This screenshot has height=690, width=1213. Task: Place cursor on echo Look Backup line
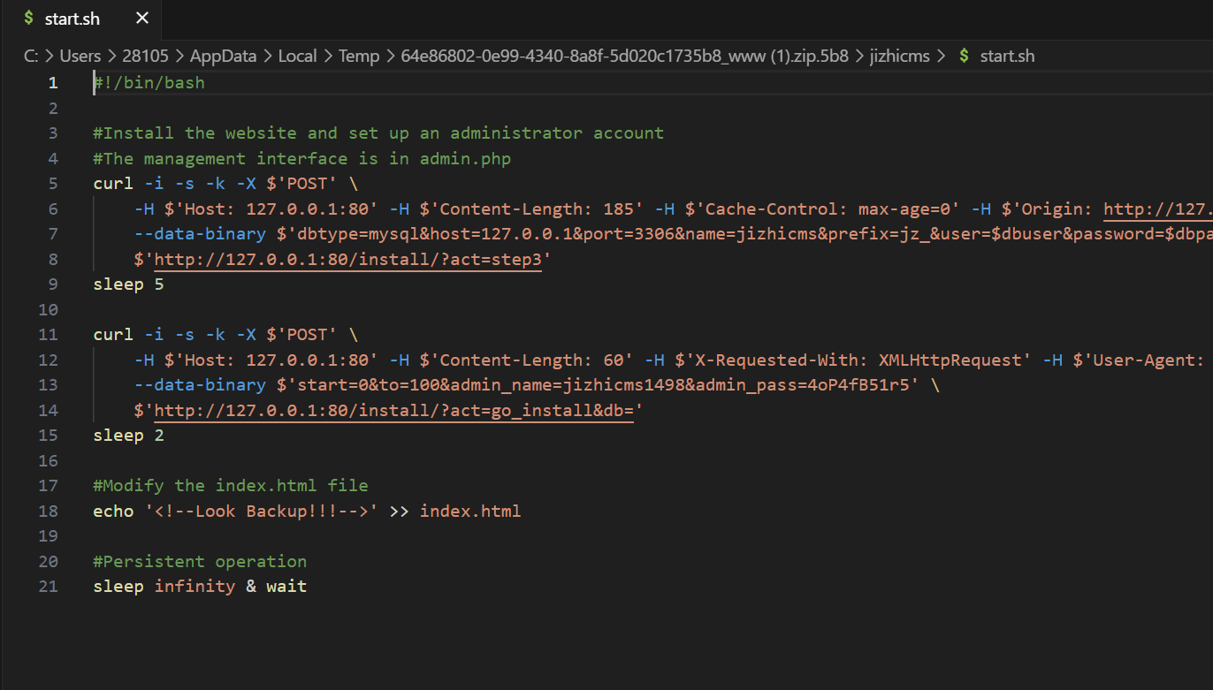(x=307, y=511)
